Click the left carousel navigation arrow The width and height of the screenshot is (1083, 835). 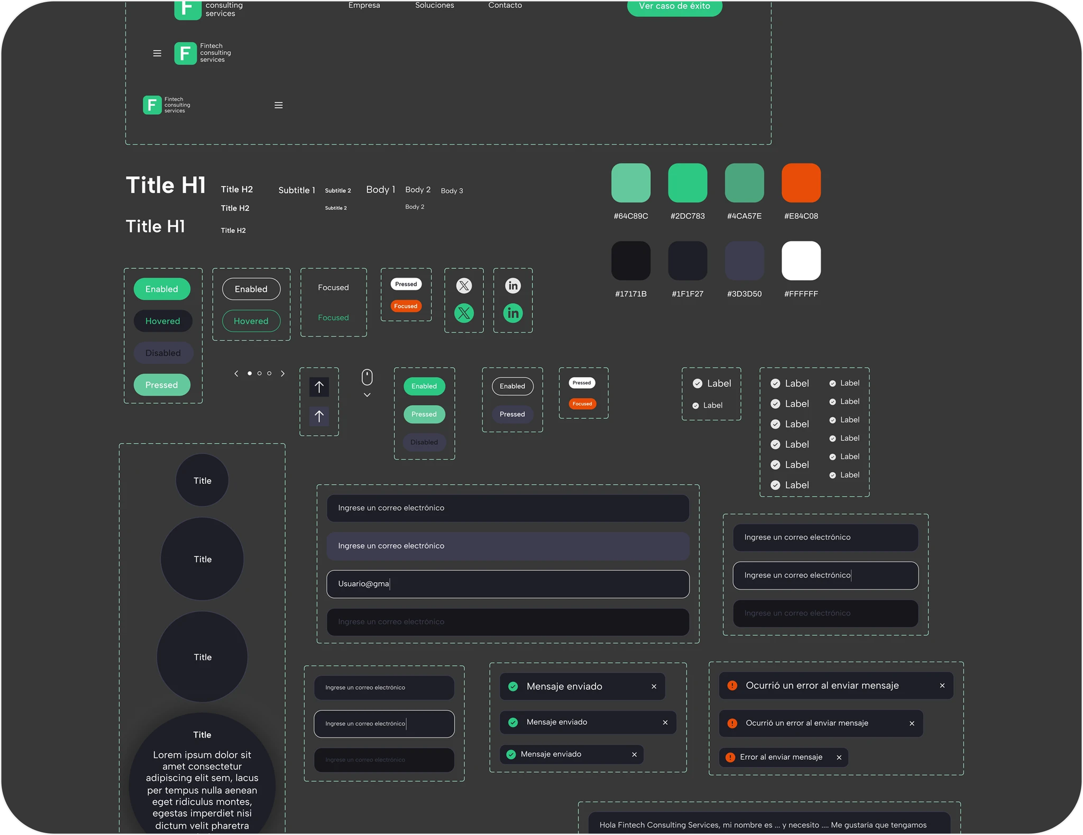tap(236, 373)
